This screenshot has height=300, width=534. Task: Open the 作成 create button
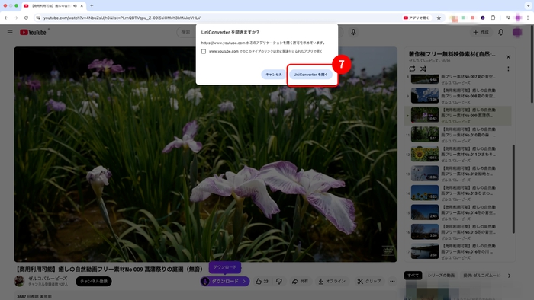pyautogui.click(x=481, y=32)
